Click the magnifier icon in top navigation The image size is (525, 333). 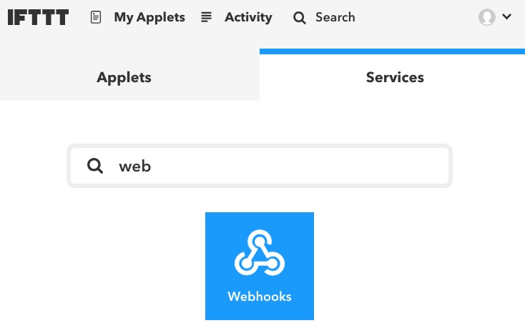point(299,18)
